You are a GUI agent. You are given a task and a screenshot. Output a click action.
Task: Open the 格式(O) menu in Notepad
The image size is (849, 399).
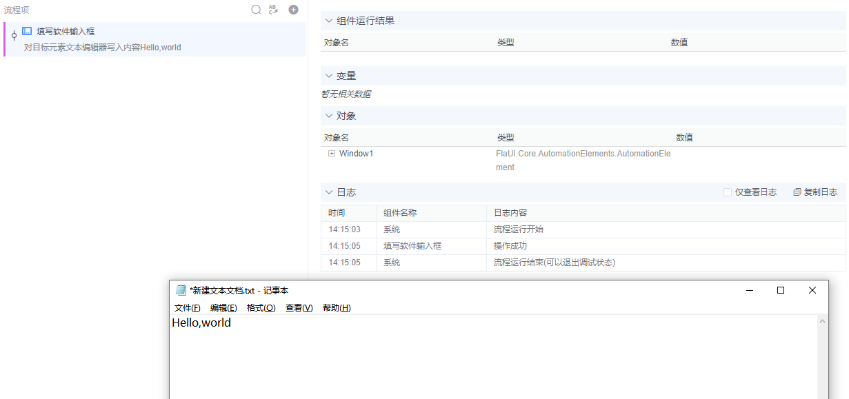261,307
